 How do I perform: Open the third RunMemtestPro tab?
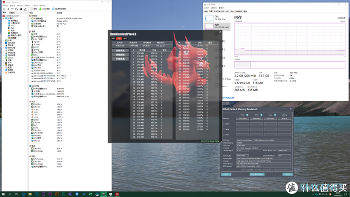[x=125, y=39]
